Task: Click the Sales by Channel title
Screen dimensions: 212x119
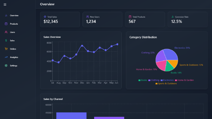Action: click(53, 99)
